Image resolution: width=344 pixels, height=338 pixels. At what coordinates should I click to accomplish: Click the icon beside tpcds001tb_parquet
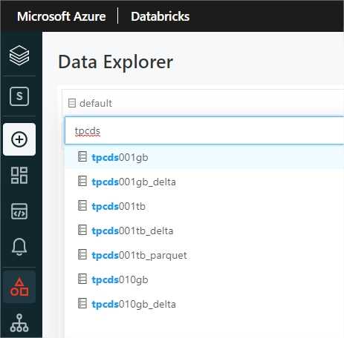pyautogui.click(x=82, y=254)
